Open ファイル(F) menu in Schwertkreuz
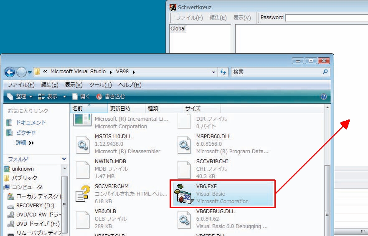 [x=189, y=18]
